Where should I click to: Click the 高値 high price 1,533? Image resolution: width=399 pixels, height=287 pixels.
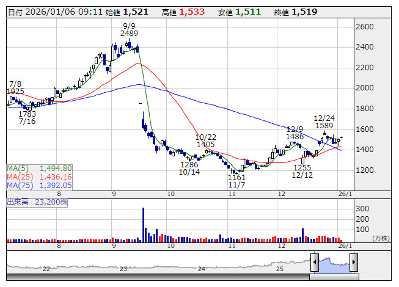[x=191, y=12]
